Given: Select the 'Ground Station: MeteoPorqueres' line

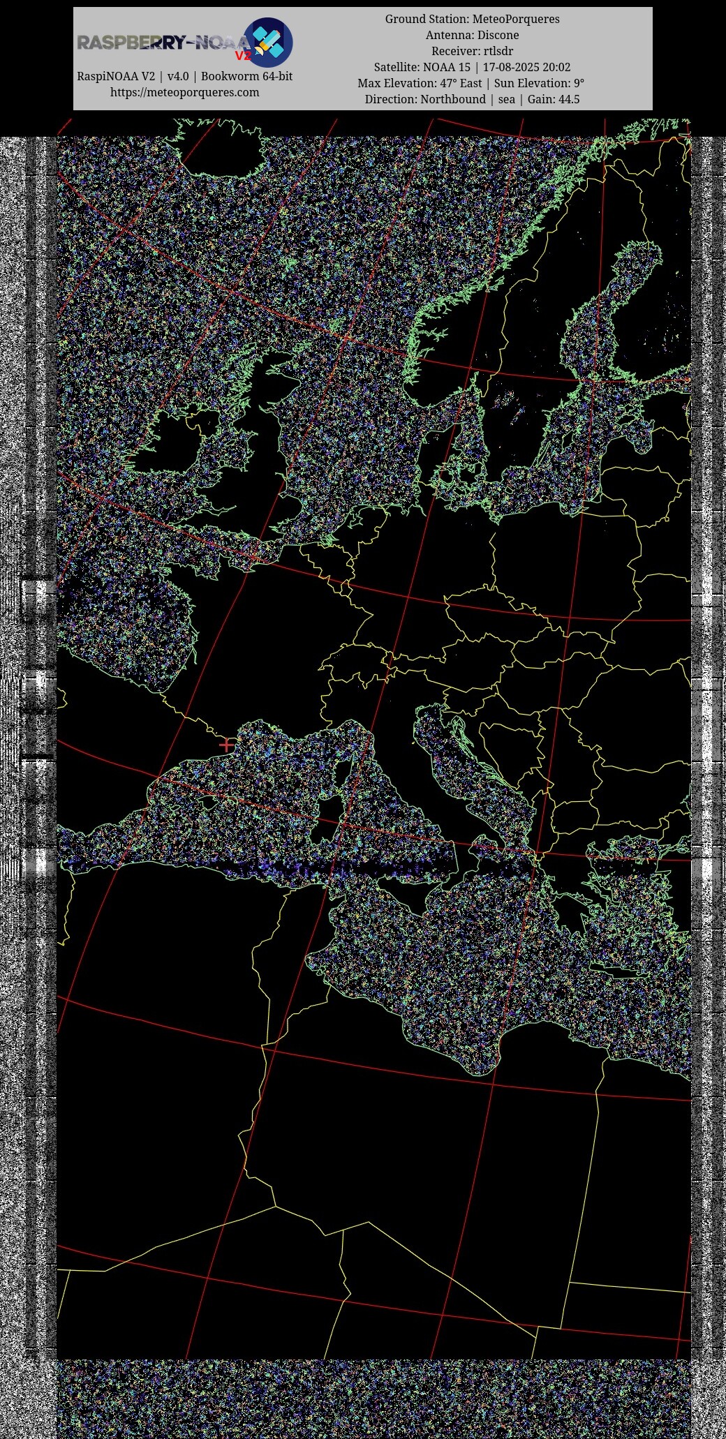Looking at the screenshot, I should 473,19.
